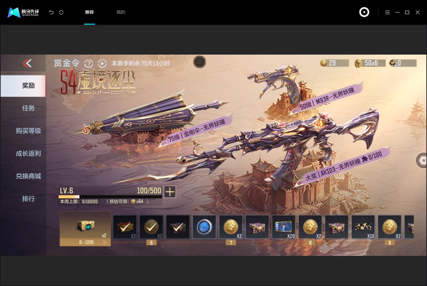Play the season intro video icon
The width and height of the screenshot is (427, 286).
click(x=102, y=64)
